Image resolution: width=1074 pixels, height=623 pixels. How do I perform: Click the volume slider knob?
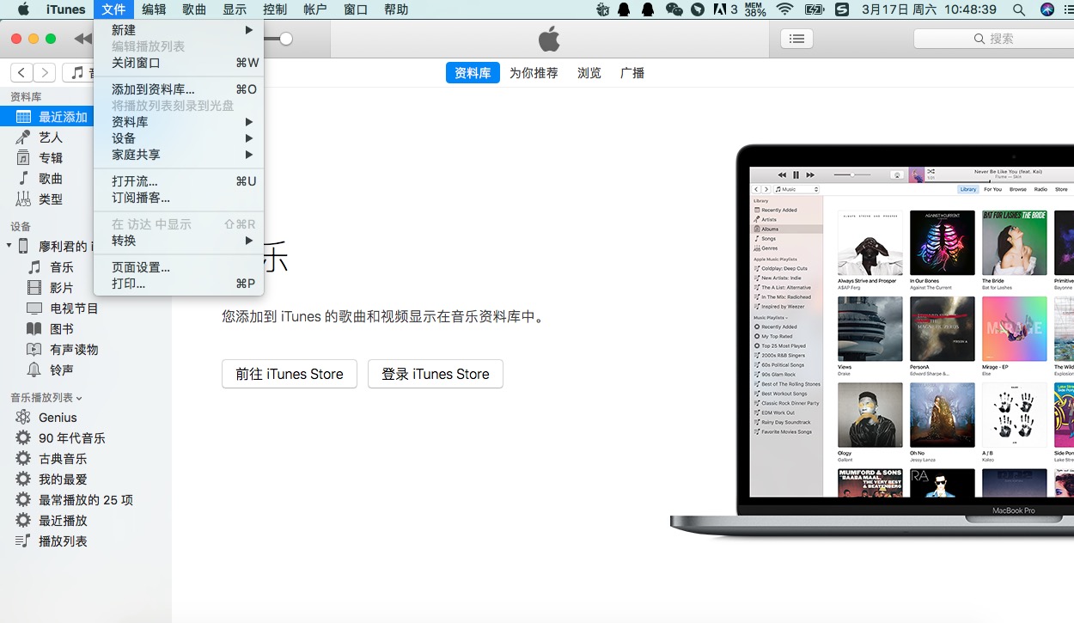coord(286,39)
